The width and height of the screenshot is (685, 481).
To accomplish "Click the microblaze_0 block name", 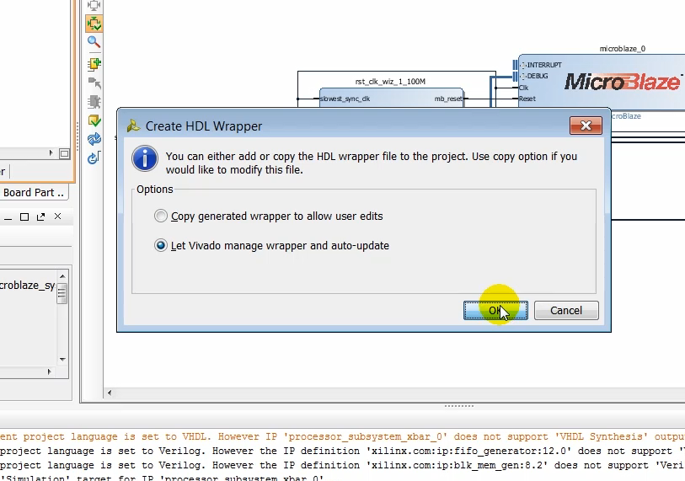I will (x=622, y=49).
